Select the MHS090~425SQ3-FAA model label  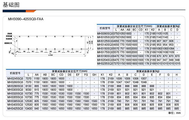click(x=26, y=19)
